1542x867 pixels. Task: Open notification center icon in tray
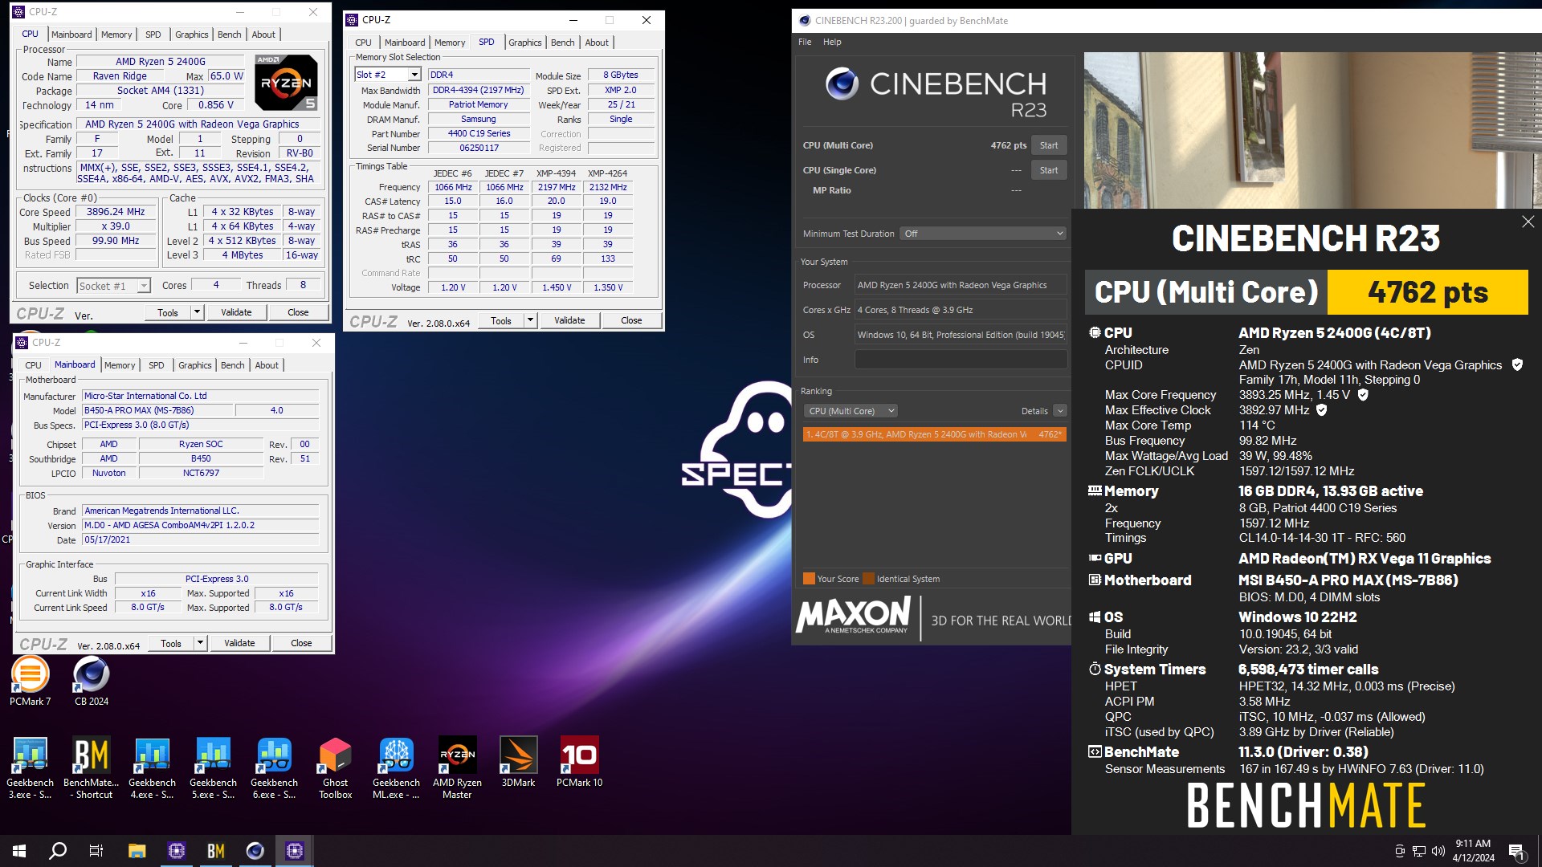[x=1517, y=851]
